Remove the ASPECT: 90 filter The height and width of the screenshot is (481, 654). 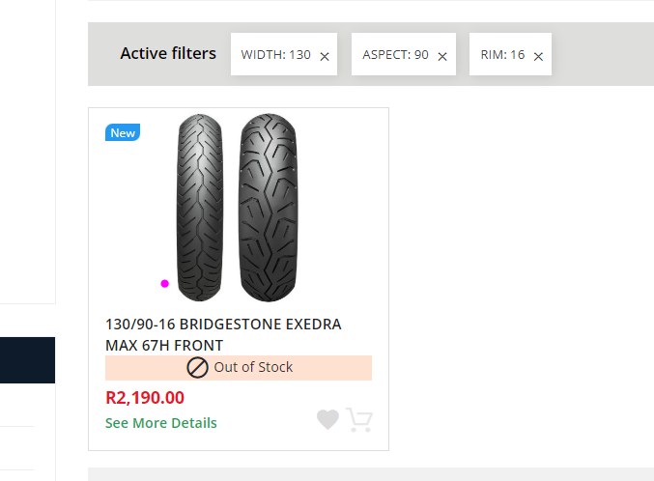[442, 57]
